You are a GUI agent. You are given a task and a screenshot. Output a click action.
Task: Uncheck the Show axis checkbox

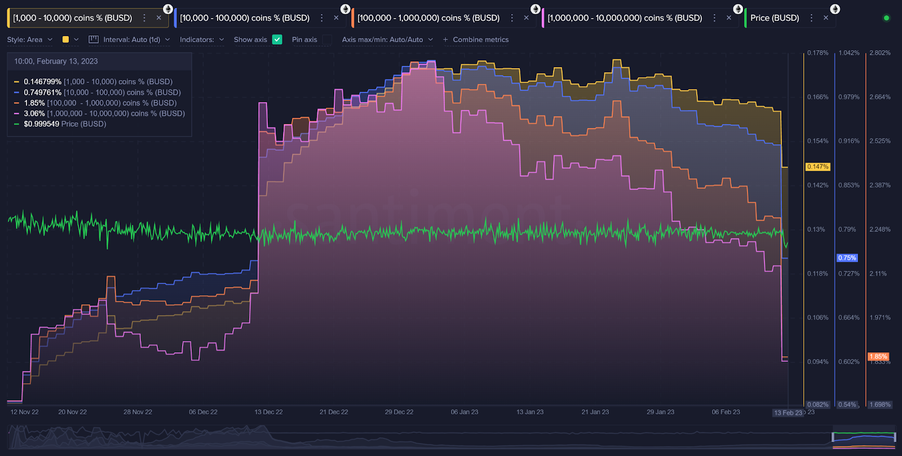pyautogui.click(x=277, y=39)
